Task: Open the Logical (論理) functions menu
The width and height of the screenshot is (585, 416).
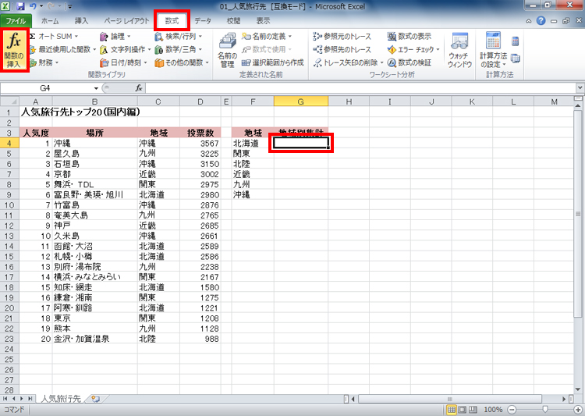Action: point(115,36)
